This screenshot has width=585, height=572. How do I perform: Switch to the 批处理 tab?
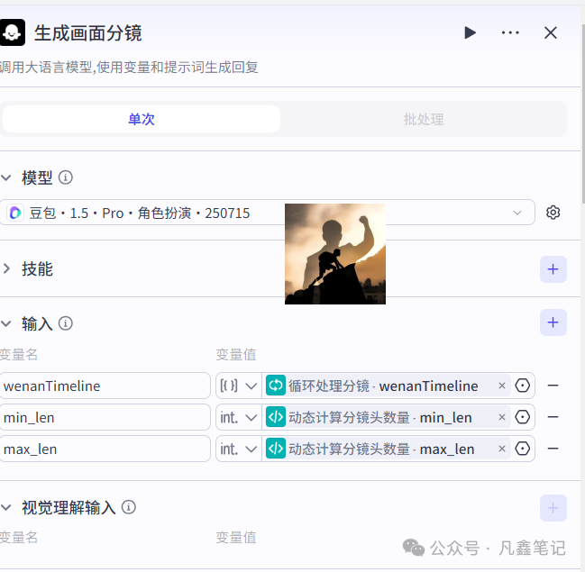click(424, 119)
